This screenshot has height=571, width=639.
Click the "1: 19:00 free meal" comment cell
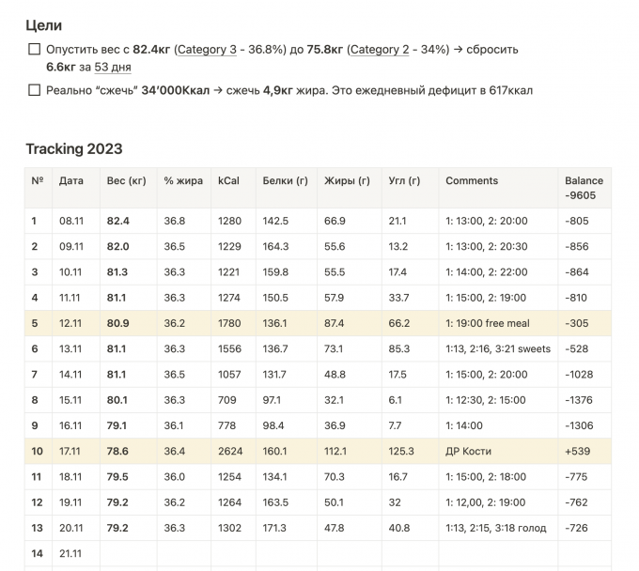tap(487, 324)
